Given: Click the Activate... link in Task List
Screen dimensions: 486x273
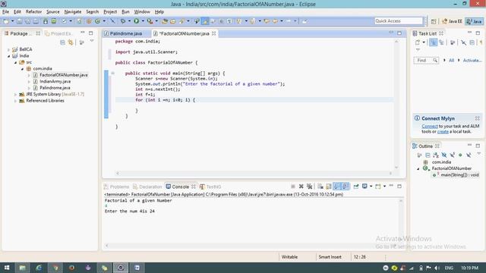Looking at the screenshot, I should tap(472, 61).
